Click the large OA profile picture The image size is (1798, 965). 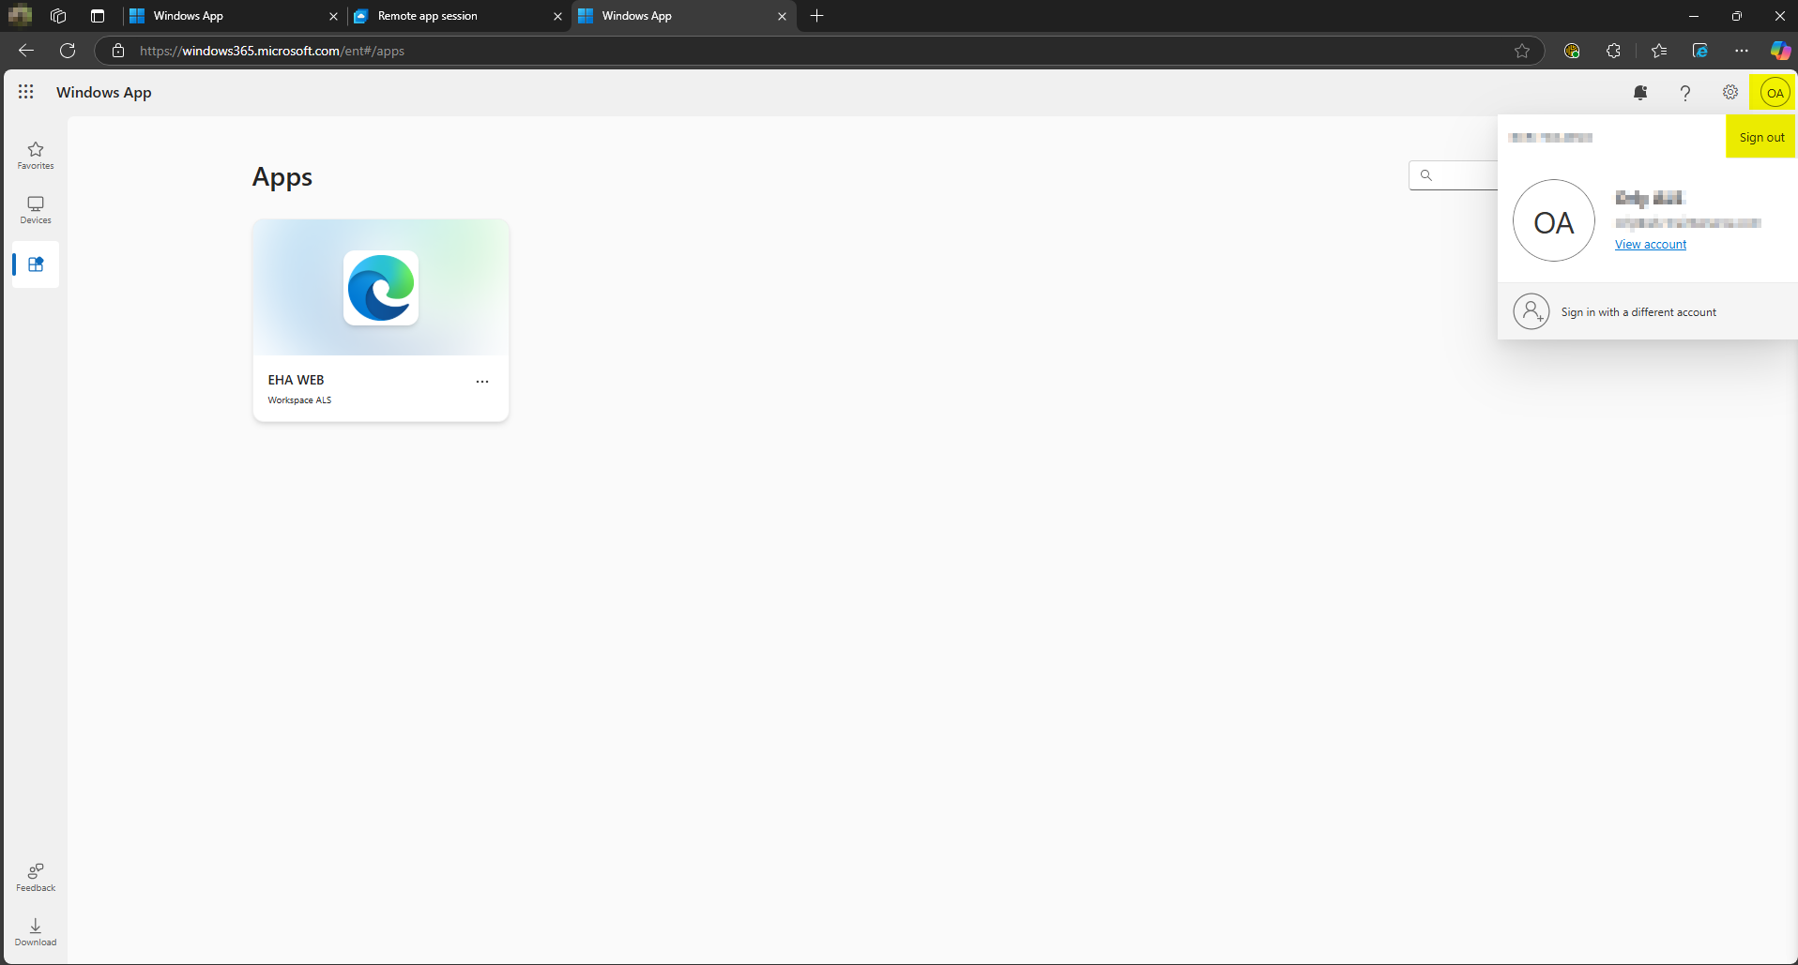pyautogui.click(x=1553, y=221)
